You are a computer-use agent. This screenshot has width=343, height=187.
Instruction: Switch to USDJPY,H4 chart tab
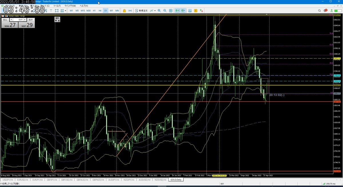[x=7, y=180]
